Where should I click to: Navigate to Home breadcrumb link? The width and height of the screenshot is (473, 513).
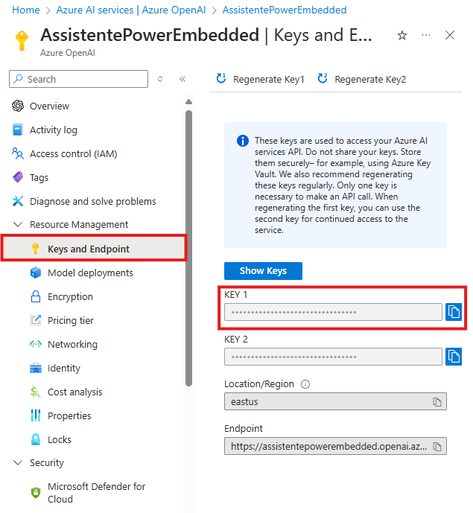pyautogui.click(x=26, y=10)
